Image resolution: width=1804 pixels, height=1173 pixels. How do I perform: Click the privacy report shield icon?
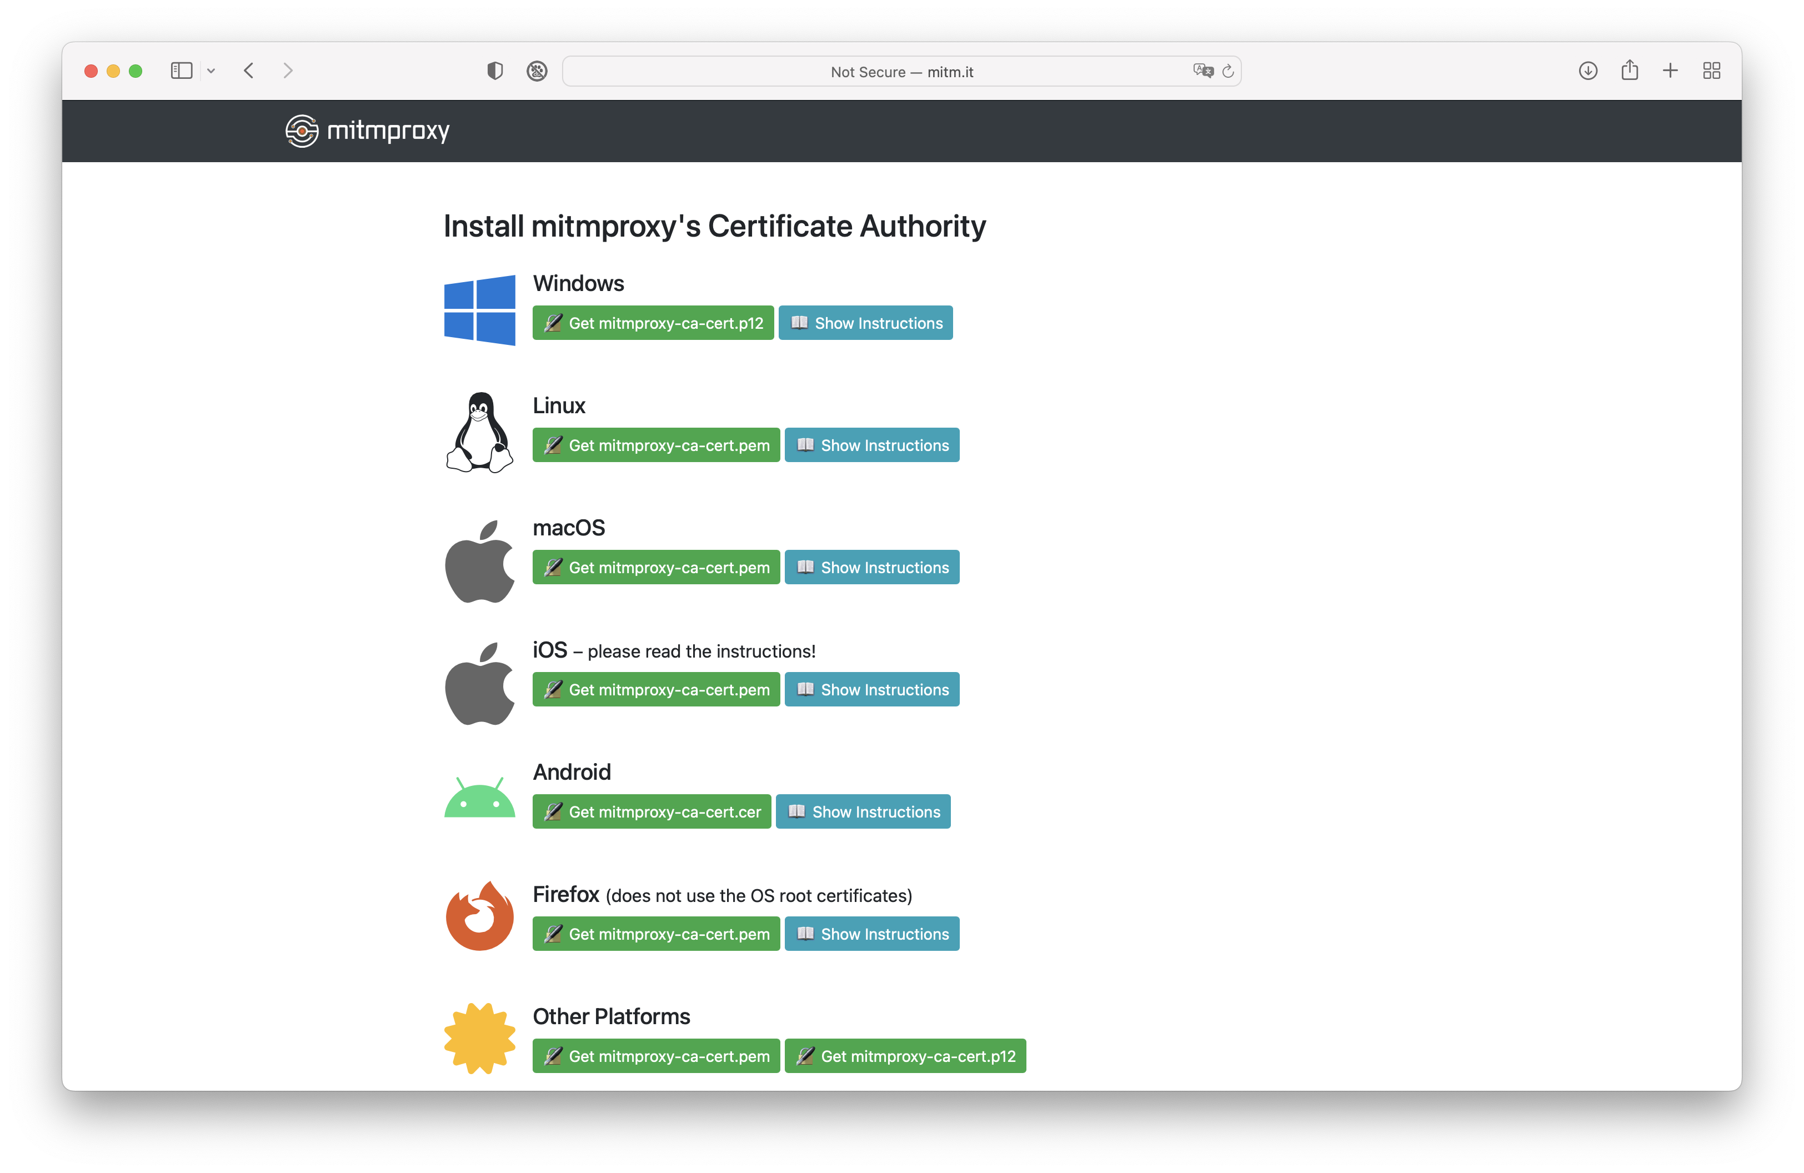[x=495, y=71]
